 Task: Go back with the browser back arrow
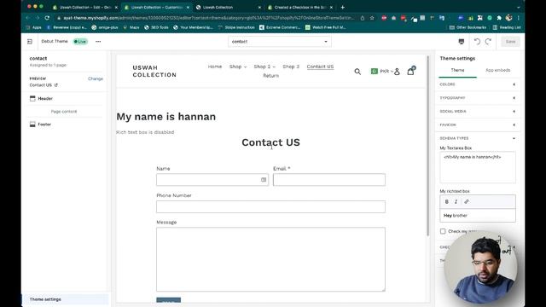(28, 18)
